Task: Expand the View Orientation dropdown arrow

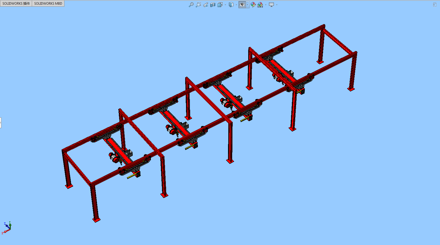Action: click(x=225, y=5)
